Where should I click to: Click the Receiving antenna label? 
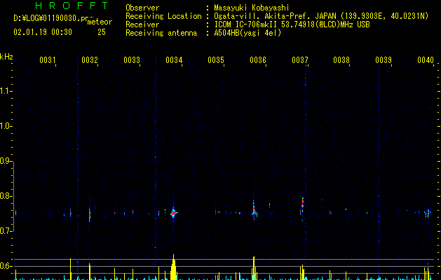click(x=161, y=33)
